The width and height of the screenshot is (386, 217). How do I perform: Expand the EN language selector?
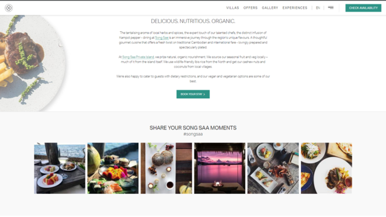point(318,8)
